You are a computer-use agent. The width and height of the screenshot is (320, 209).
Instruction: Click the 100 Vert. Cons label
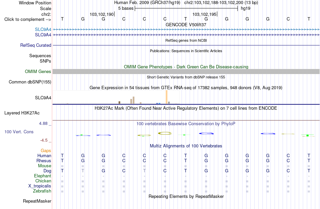coord(19,132)
